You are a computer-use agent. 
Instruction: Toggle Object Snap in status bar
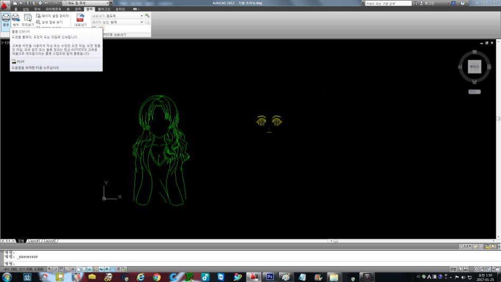click(78, 269)
